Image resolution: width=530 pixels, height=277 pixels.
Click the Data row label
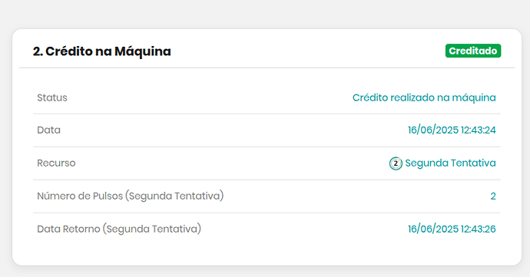pyautogui.click(x=48, y=130)
